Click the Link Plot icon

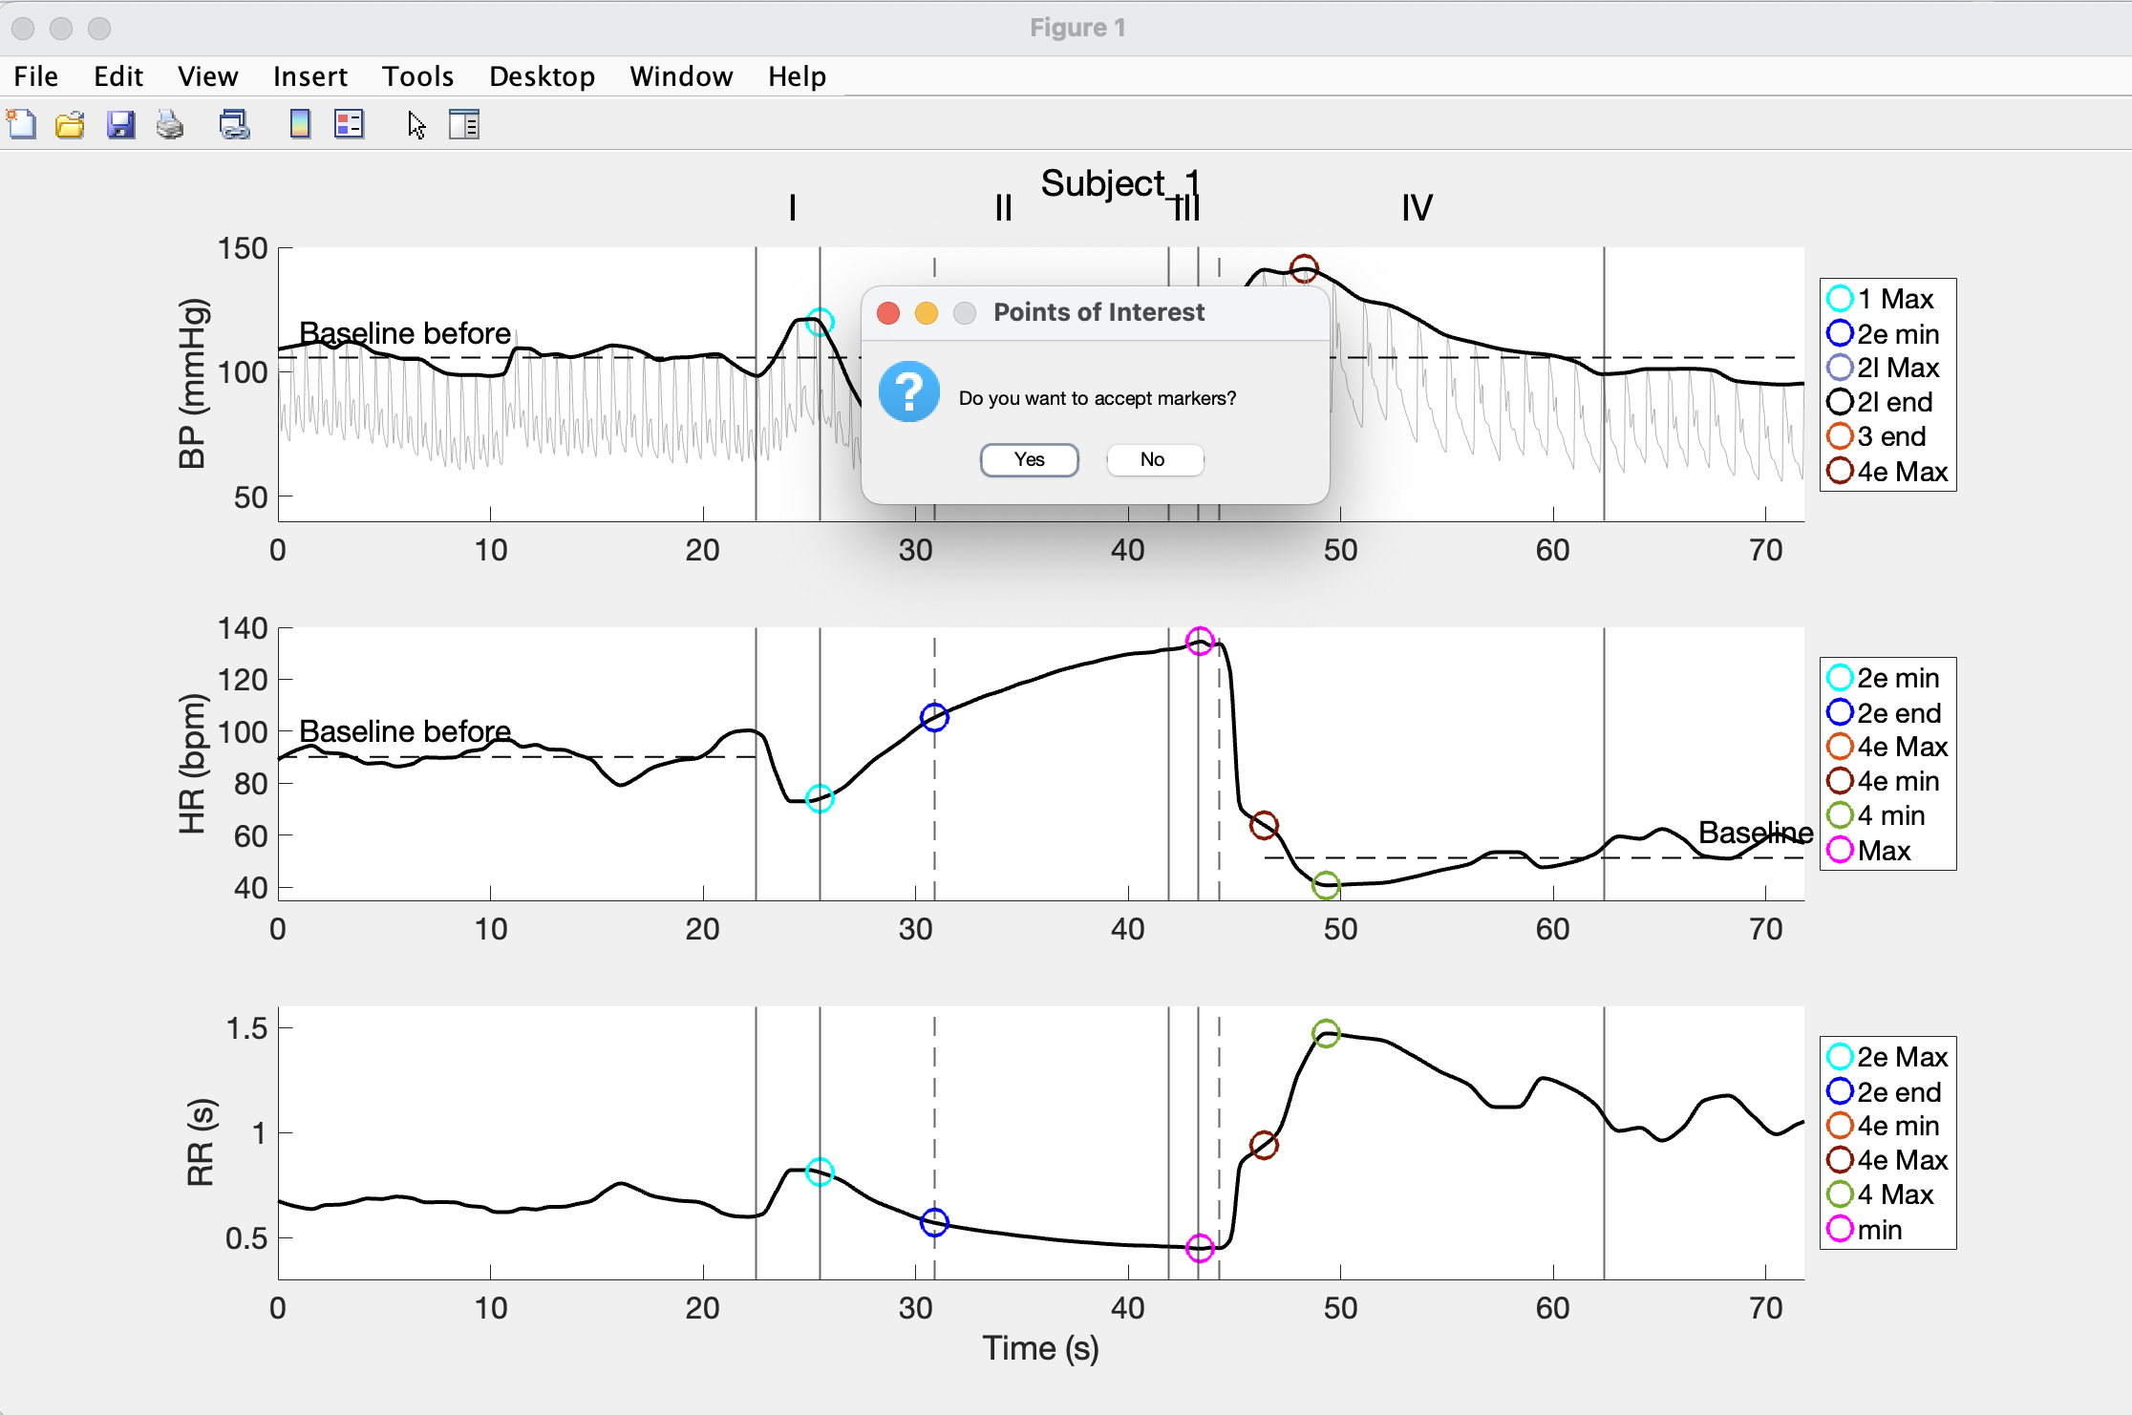(234, 124)
